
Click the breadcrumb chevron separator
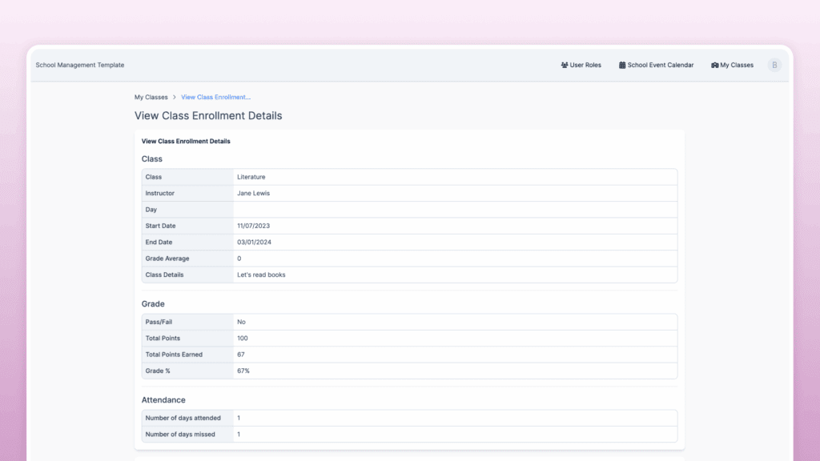[x=175, y=97]
